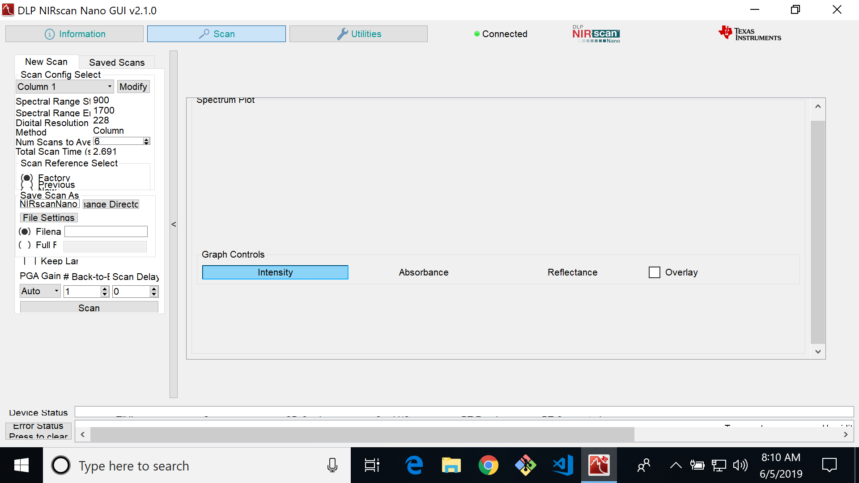Open Task View from the taskbar
The height and width of the screenshot is (483, 859).
(x=372, y=466)
